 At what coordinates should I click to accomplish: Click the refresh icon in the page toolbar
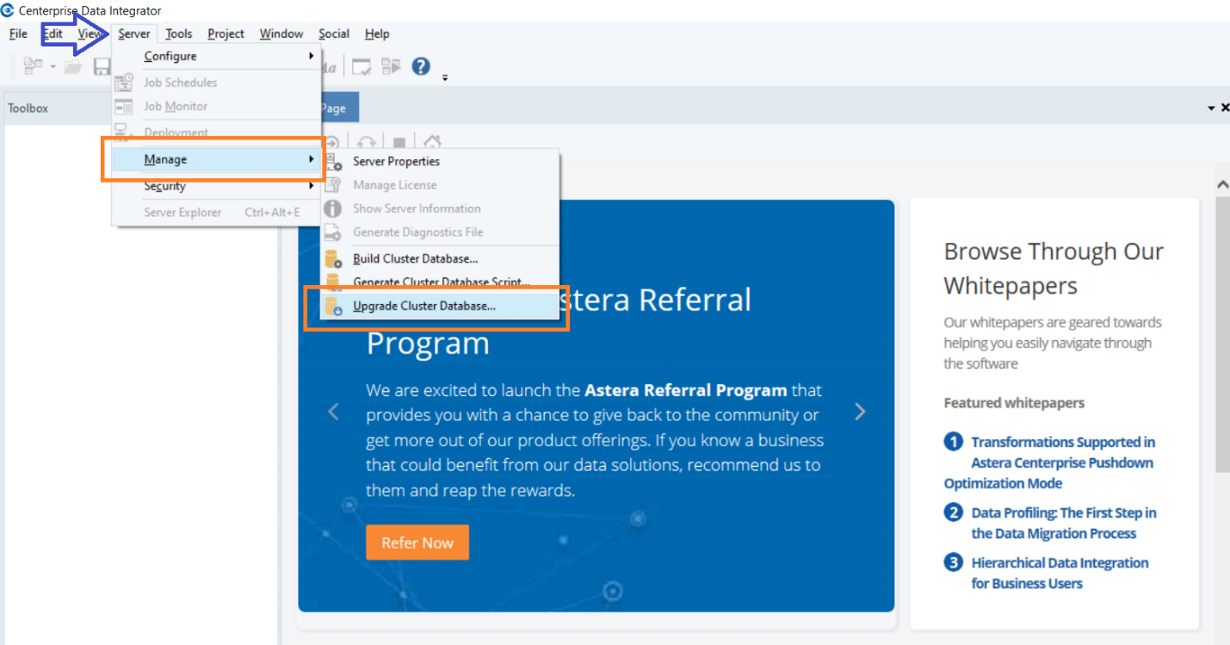[x=367, y=142]
